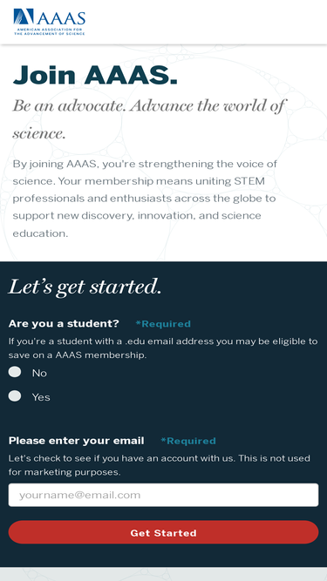
Task: Focus the yourname@email.com input field
Action: 164,495
